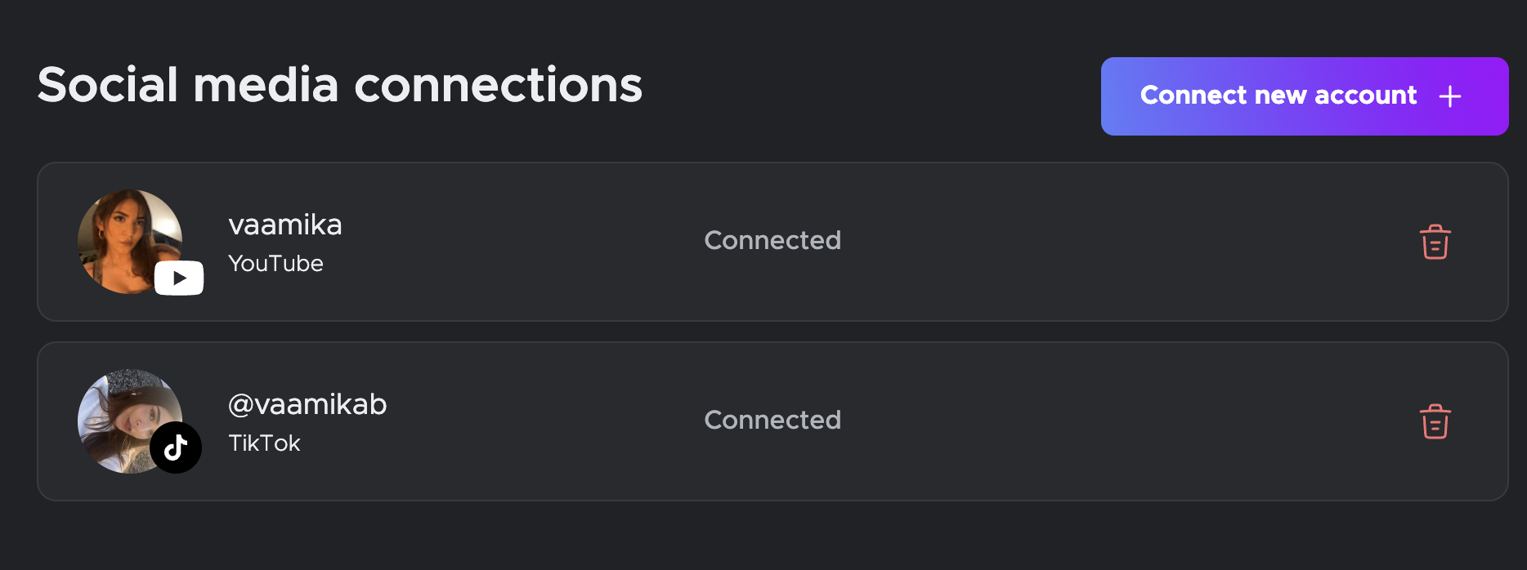Delete the vaamika YouTube connection trash icon
Image resolution: width=1527 pixels, height=570 pixels.
pyautogui.click(x=1435, y=242)
